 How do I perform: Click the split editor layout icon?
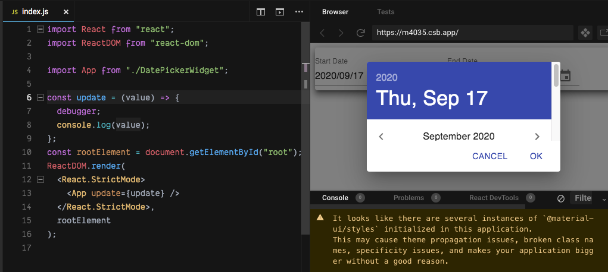tap(261, 12)
